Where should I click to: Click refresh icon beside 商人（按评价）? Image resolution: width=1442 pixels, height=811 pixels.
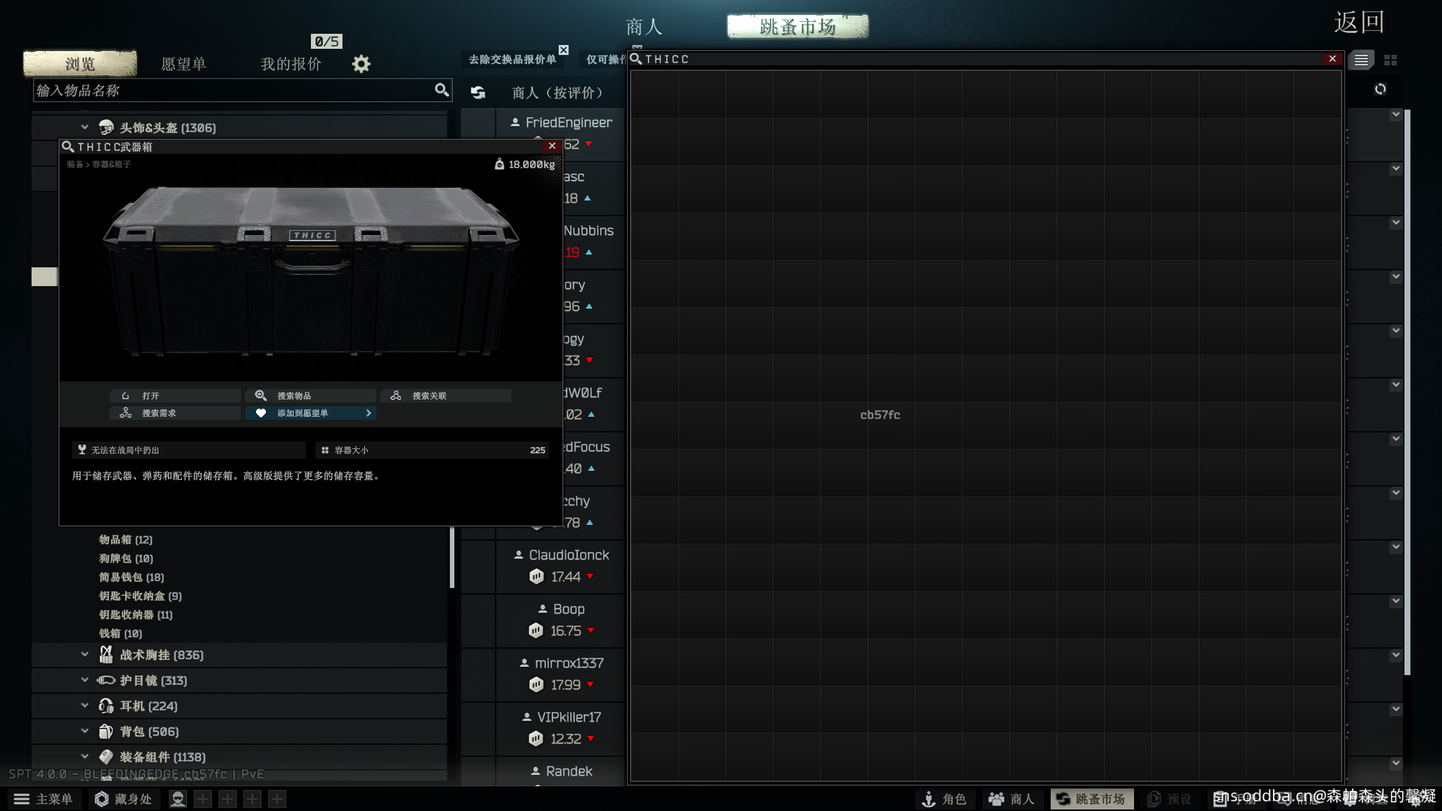pos(478,92)
